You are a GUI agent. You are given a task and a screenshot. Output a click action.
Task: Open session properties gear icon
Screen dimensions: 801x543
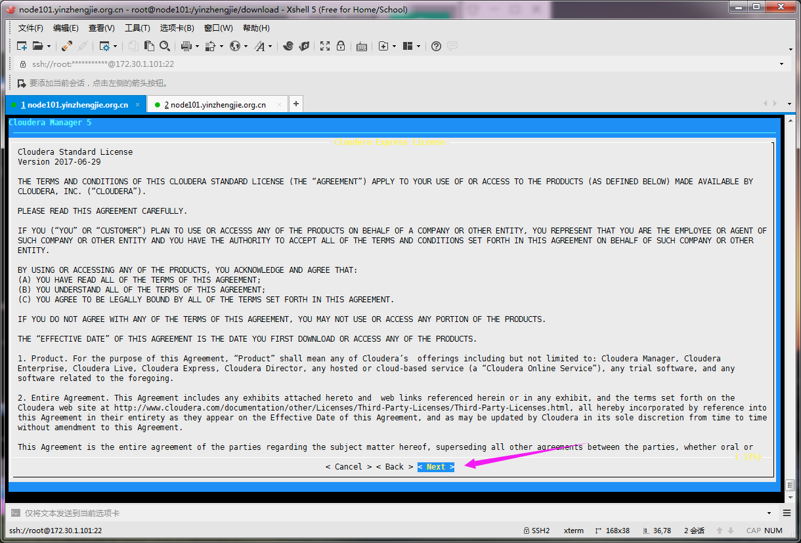coord(104,46)
